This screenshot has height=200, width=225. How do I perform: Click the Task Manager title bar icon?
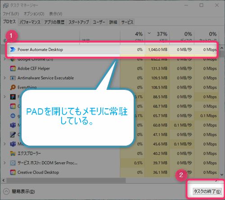6,5
